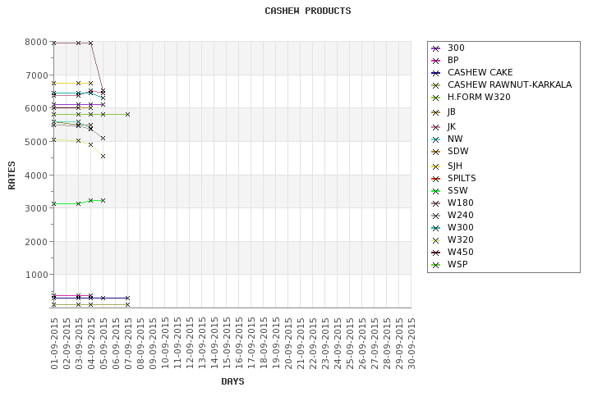Click the RATES vertical axis title
The height and width of the screenshot is (410, 616).
point(11,175)
